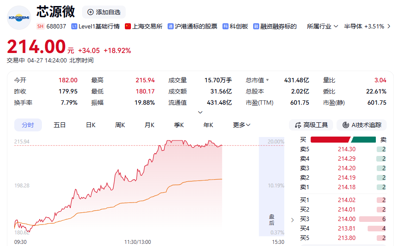394x246 pixels.
Task: Click the 沪港通标的股票 tag icon
Action: click(x=170, y=26)
